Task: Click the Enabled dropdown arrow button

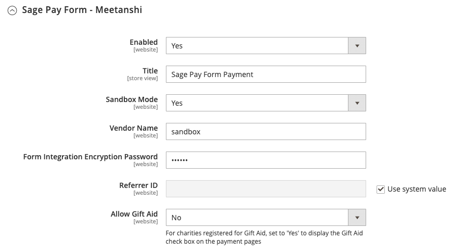Action: pos(357,46)
